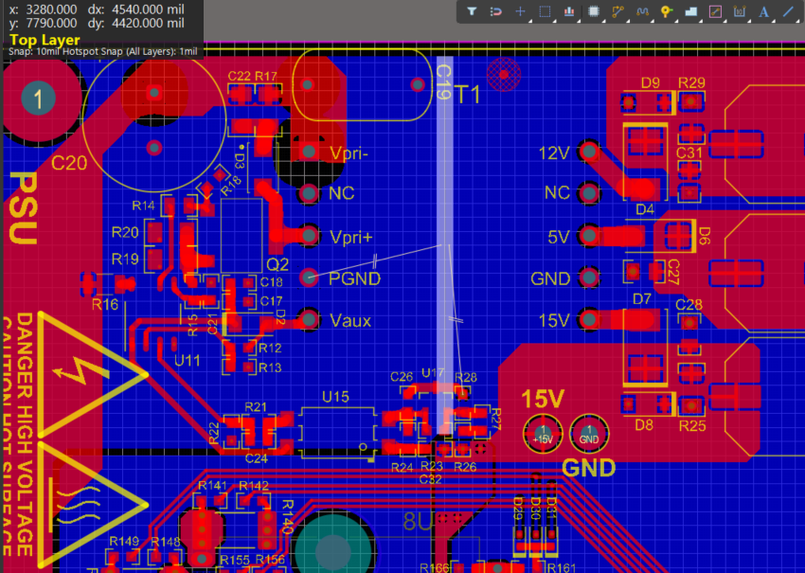Open snap options magnet icon
The image size is (805, 573).
coord(496,11)
